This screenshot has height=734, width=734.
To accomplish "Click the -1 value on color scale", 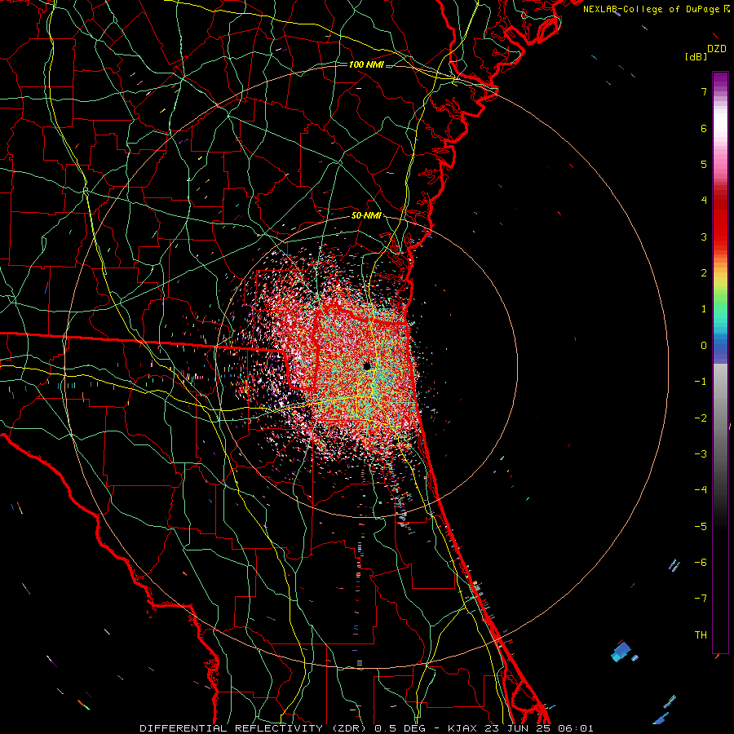I will [701, 382].
